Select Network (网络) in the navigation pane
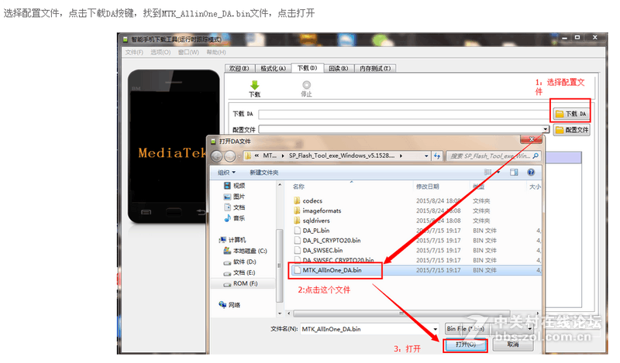This screenshot has width=620, height=363. (x=229, y=305)
